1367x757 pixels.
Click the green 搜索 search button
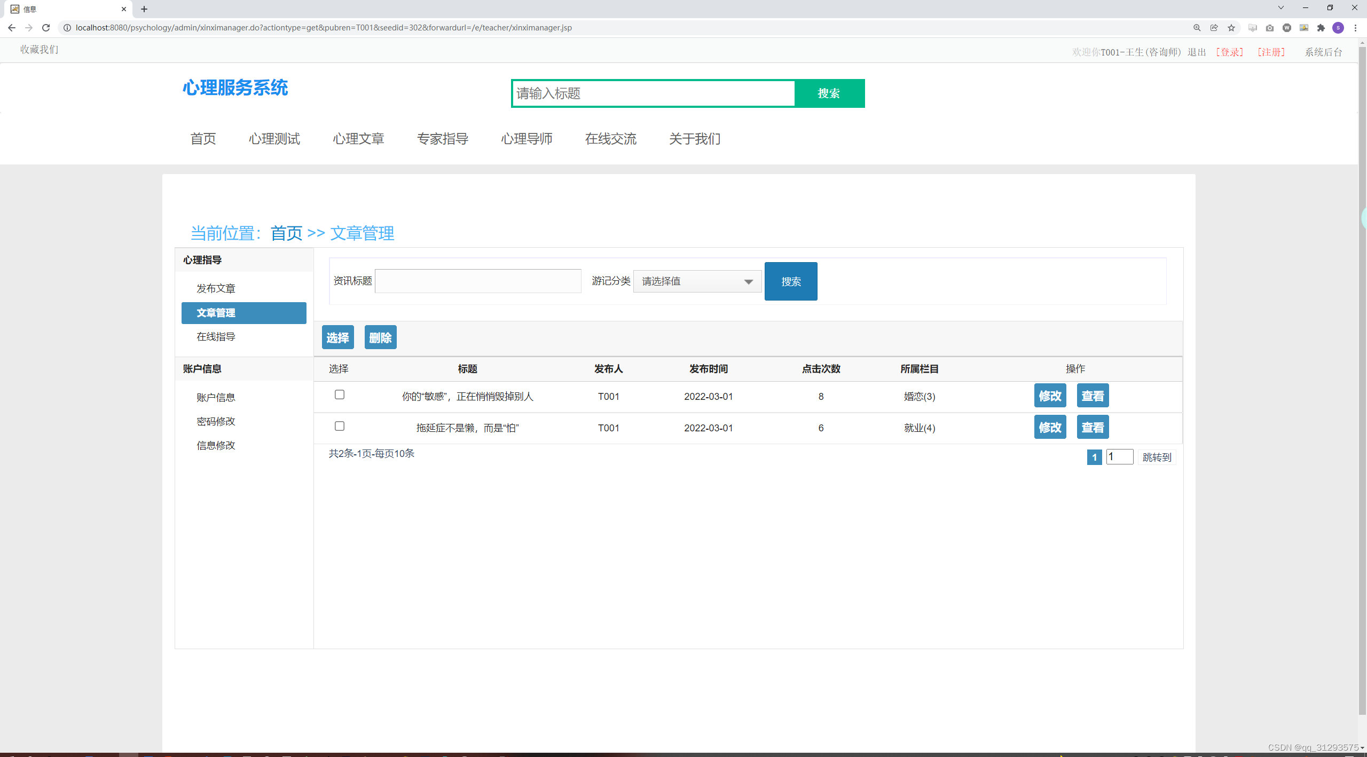click(x=828, y=93)
